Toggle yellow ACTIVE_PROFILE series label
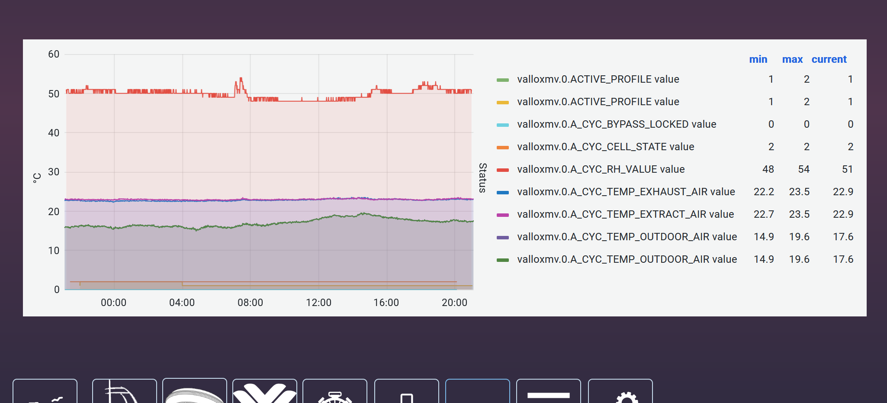887x403 pixels. (x=598, y=102)
